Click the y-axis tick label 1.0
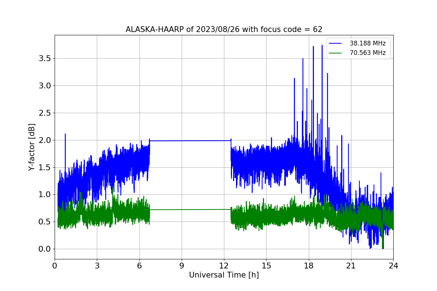437x291 pixels. coord(45,195)
